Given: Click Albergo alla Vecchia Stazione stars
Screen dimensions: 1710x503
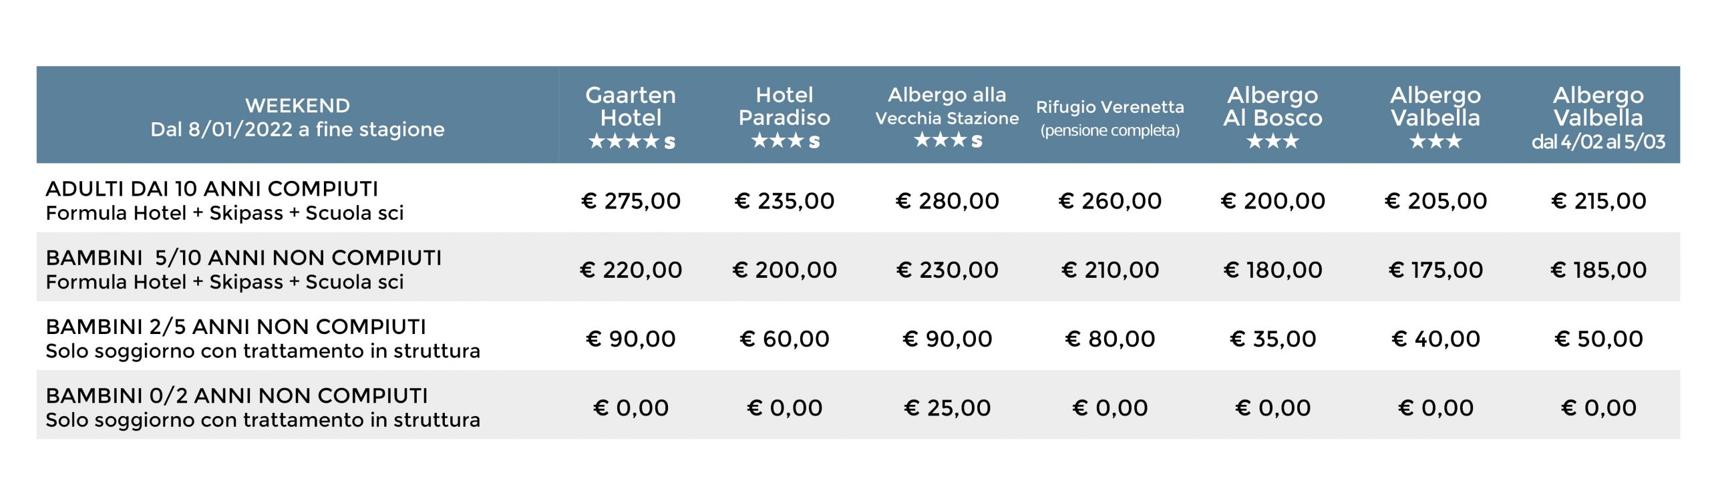Looking at the screenshot, I should (x=947, y=140).
